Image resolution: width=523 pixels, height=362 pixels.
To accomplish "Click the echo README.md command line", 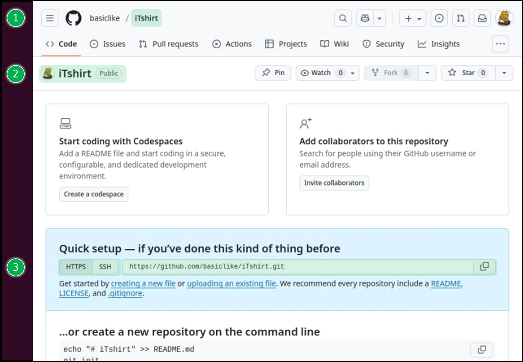I will (x=129, y=349).
